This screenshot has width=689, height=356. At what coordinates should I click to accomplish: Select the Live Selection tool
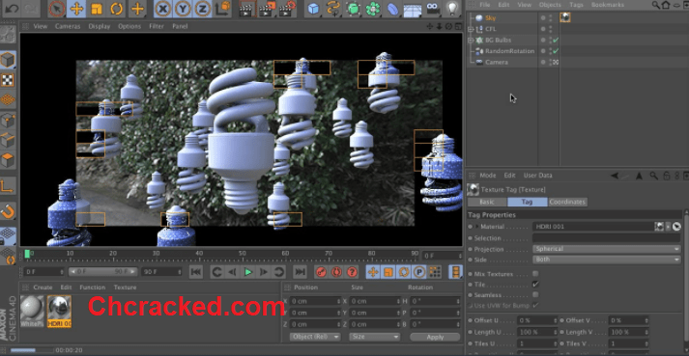pos(57,9)
